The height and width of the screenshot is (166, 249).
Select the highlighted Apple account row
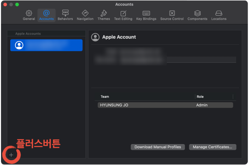(x=46, y=45)
